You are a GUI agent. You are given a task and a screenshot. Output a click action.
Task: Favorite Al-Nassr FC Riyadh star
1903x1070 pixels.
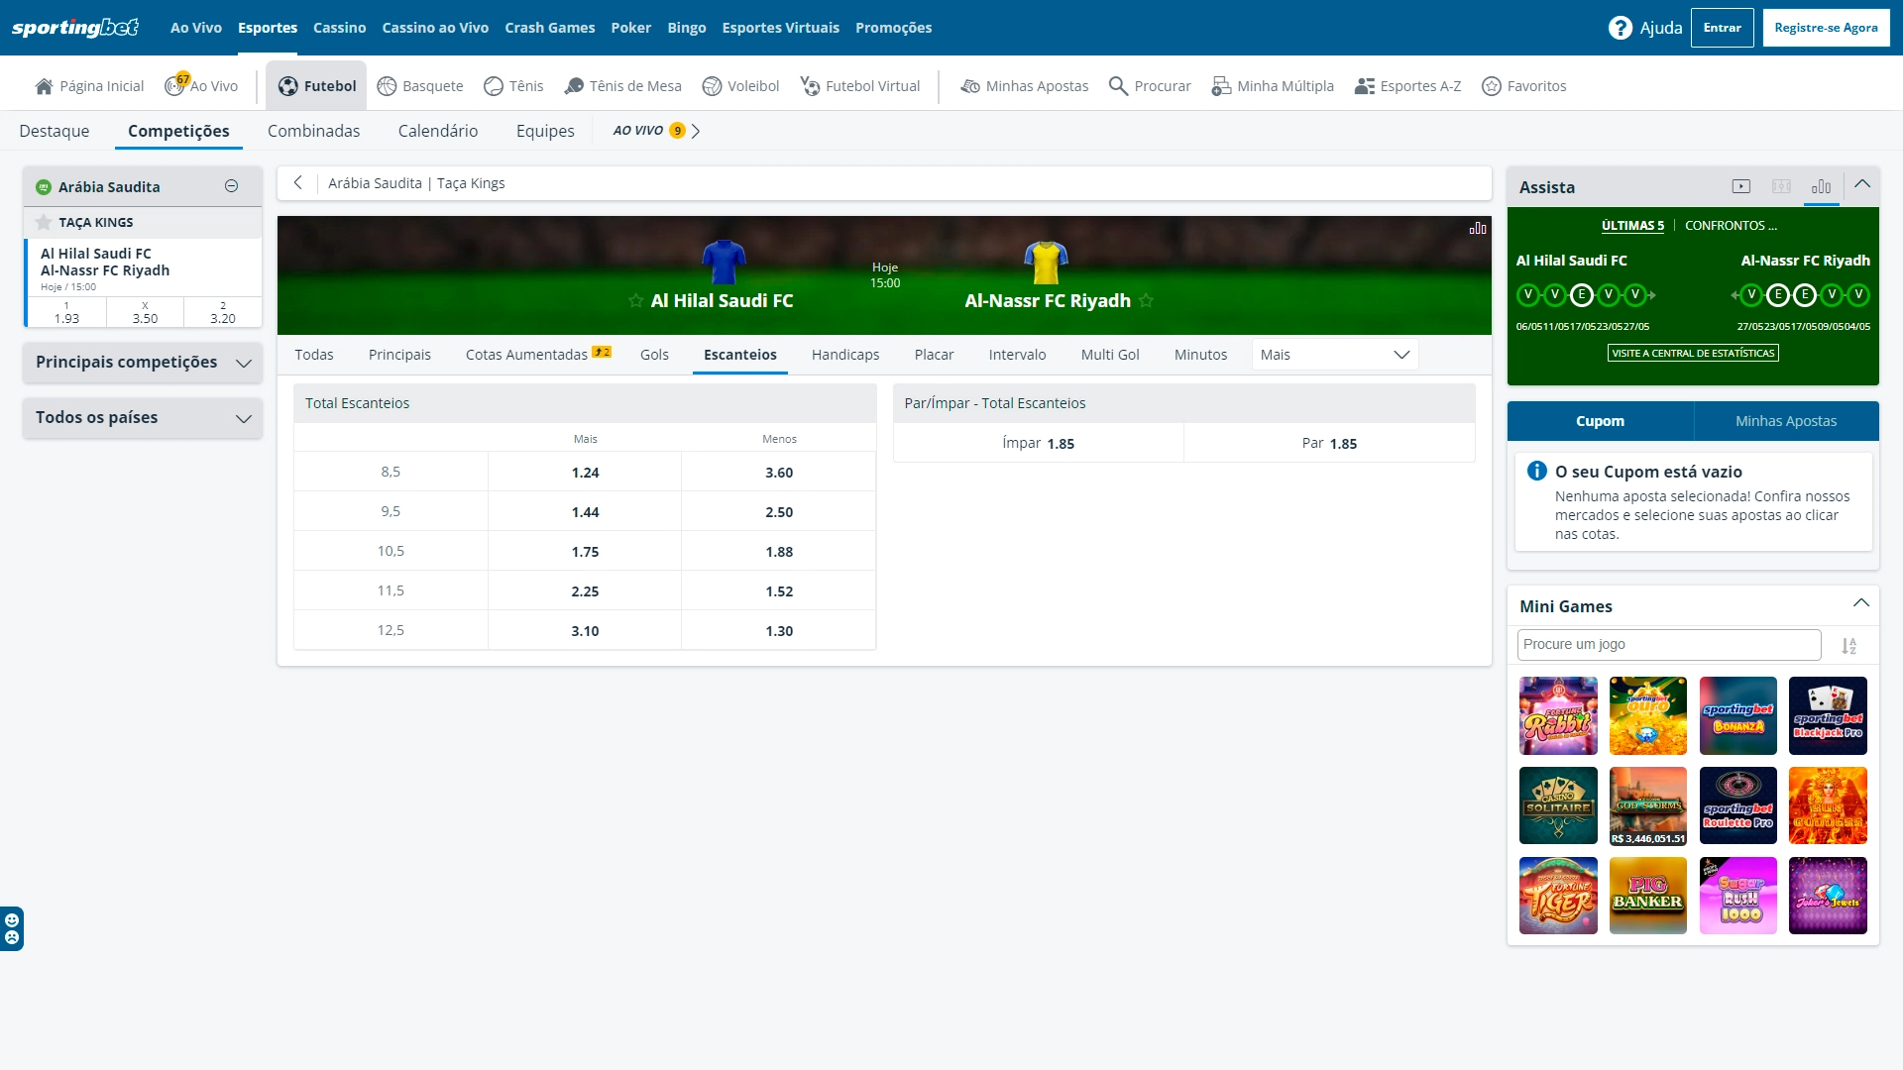click(1146, 300)
